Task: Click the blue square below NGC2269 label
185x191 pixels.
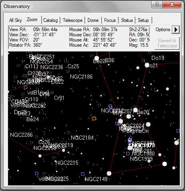Action: tap(26, 87)
